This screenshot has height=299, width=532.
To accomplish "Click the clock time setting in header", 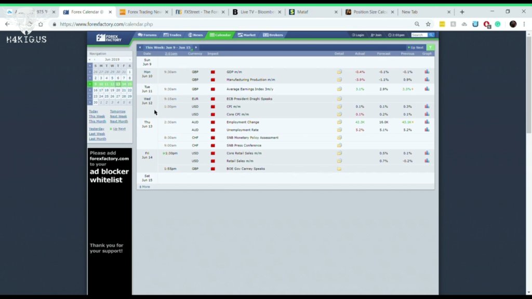I will point(396,35).
